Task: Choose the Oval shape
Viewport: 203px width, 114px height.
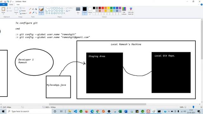Action: point(52,8)
